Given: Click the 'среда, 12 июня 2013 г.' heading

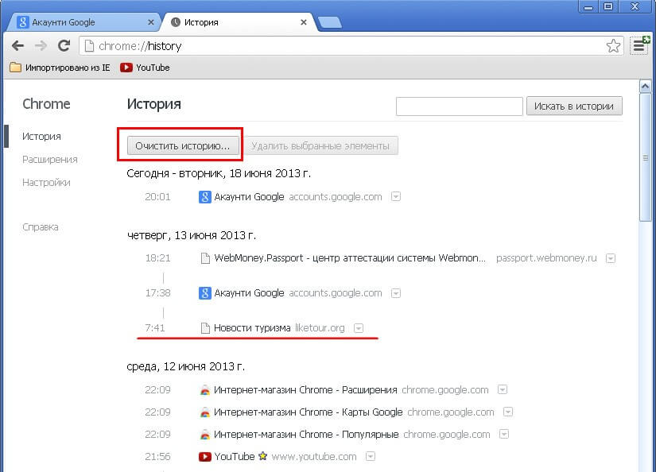Looking at the screenshot, I should click(186, 366).
